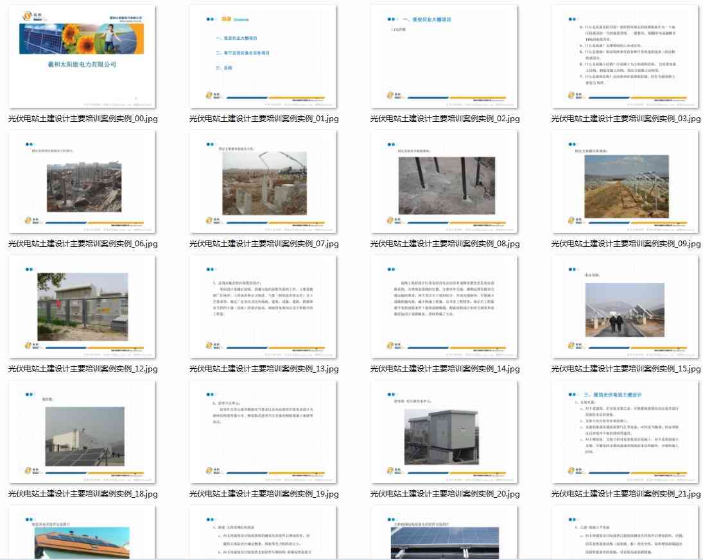Select the hillside mounting racks thumbnail _09.jpg

coord(626,182)
